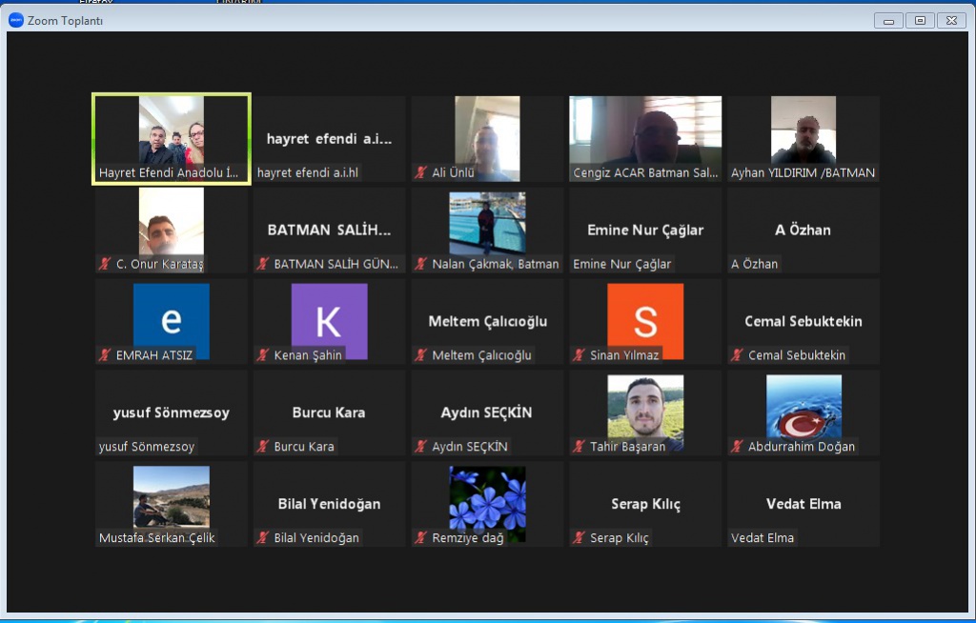Click the muted mic icon beside Burcu Kara
Image resolution: width=976 pixels, height=623 pixels.
(262, 447)
